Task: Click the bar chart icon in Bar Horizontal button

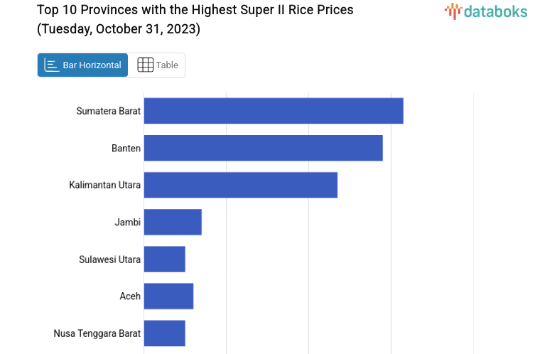Action: [51, 65]
